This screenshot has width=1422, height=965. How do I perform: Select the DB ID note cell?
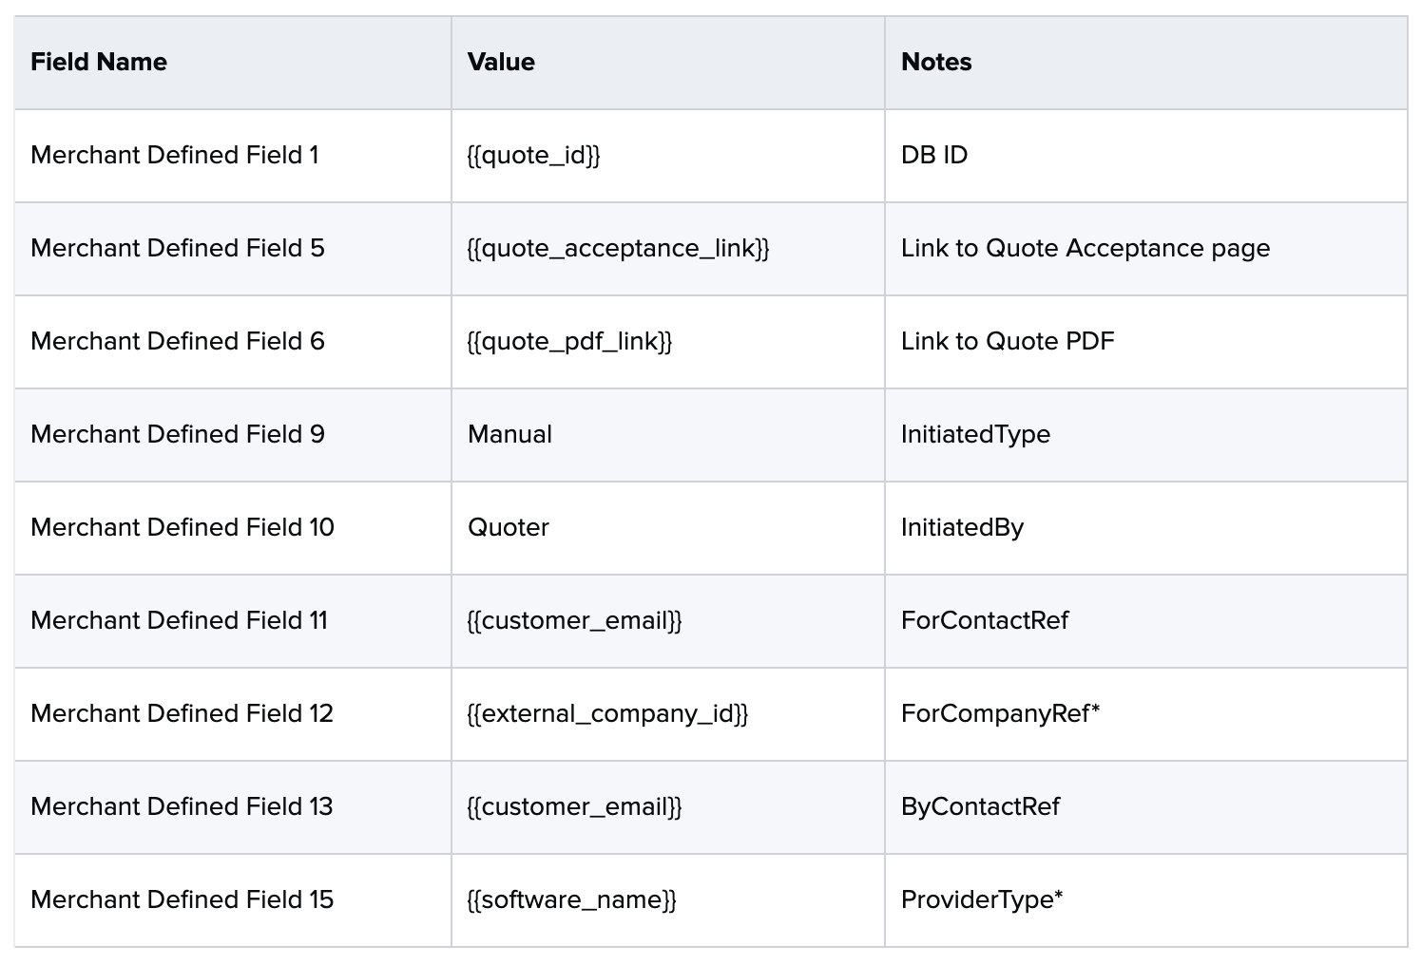(934, 155)
